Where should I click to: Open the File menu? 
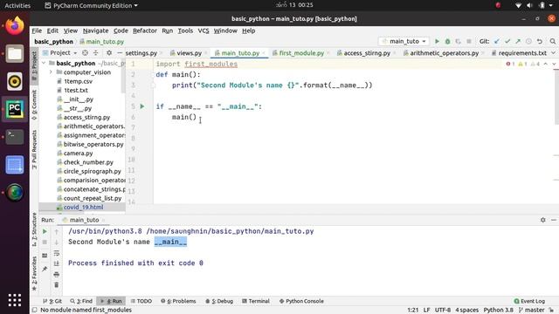[x=37, y=31]
